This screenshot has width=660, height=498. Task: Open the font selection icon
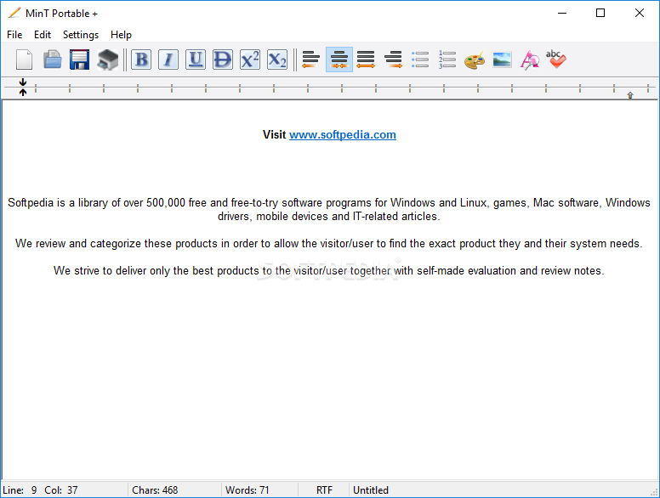coord(530,59)
